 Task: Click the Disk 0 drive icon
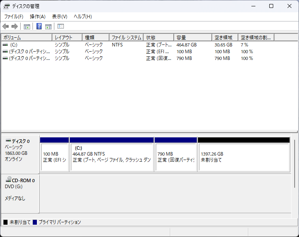8,141
